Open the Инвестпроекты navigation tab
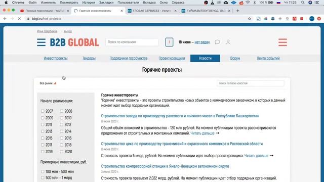 56,58
